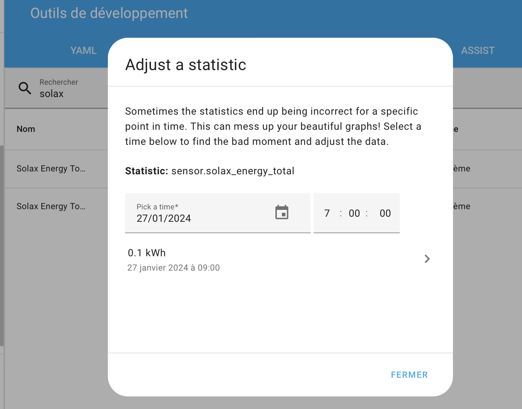Set the seconds field in time picker
Screen dimensions: 522x409
click(x=385, y=213)
